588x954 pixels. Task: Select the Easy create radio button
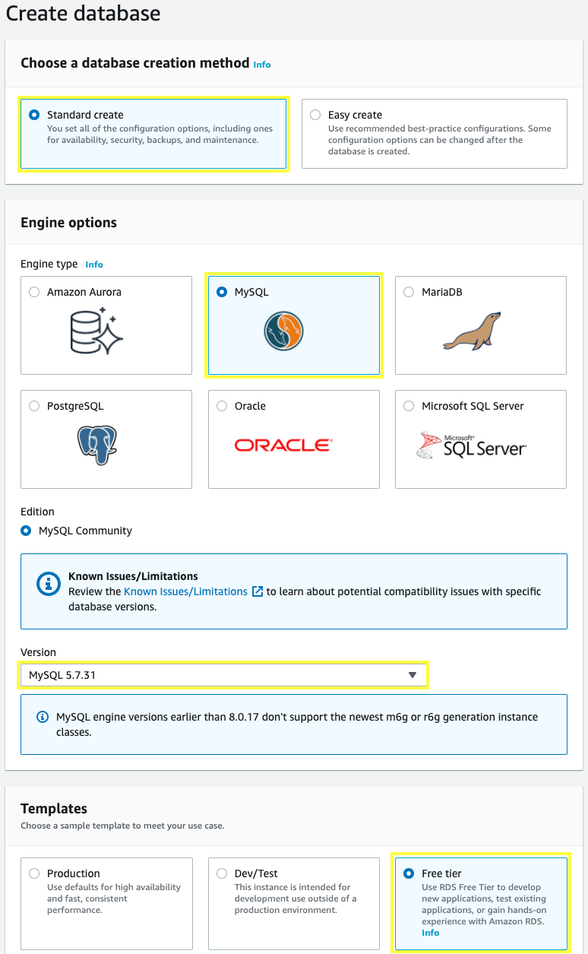(x=315, y=115)
